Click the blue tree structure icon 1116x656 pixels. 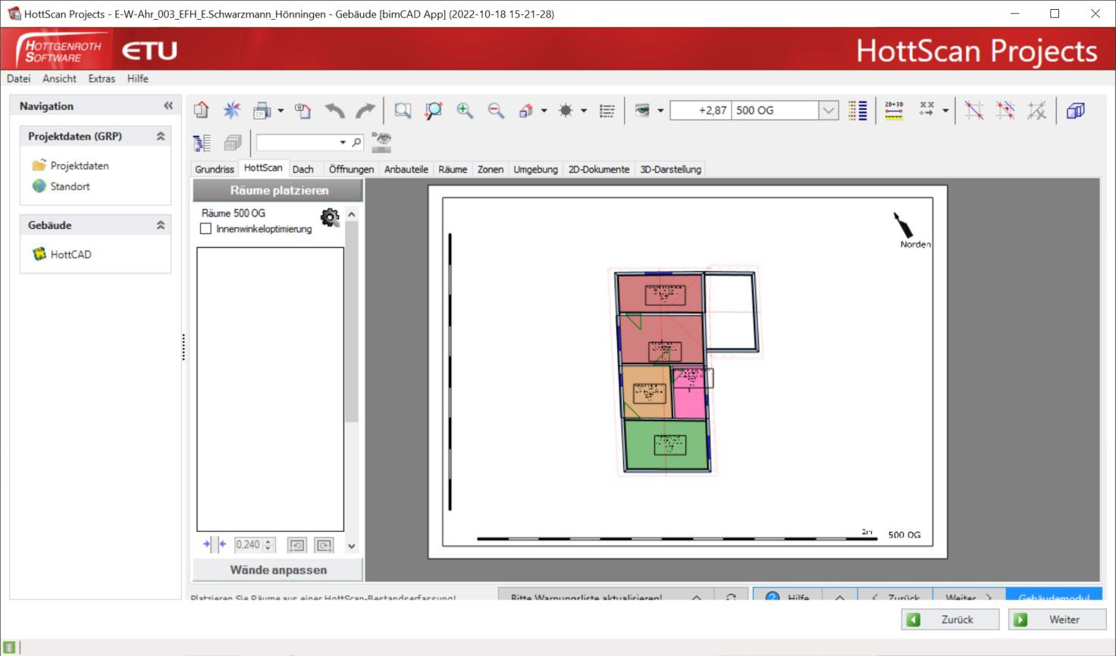(x=202, y=142)
